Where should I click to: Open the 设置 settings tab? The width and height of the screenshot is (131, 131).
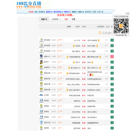coord(74,19)
